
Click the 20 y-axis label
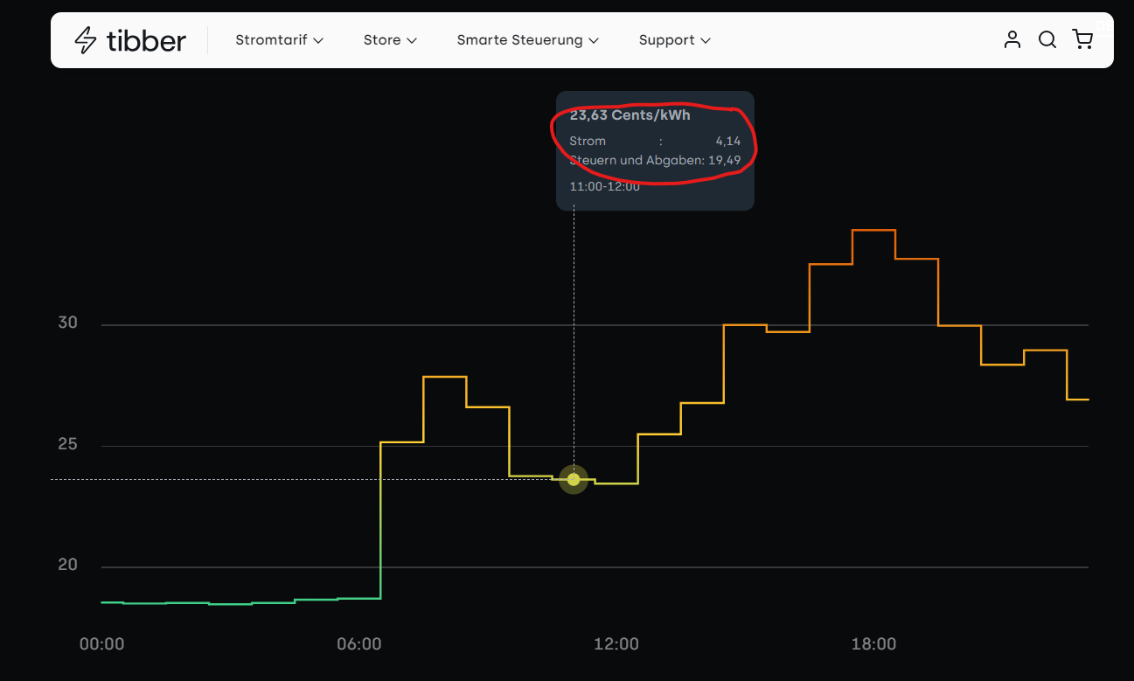coord(67,565)
